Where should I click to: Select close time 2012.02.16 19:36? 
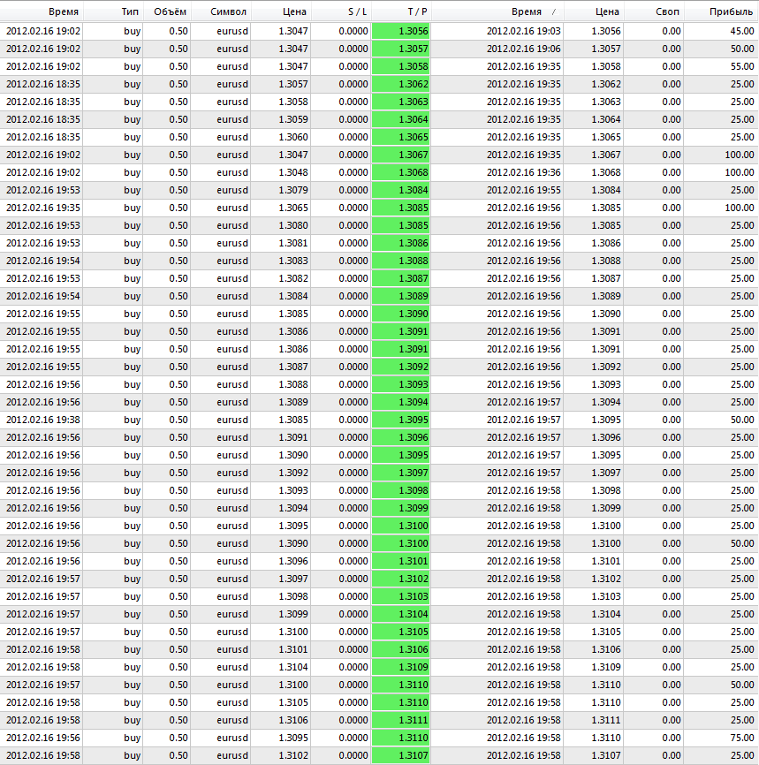pyautogui.click(x=523, y=172)
